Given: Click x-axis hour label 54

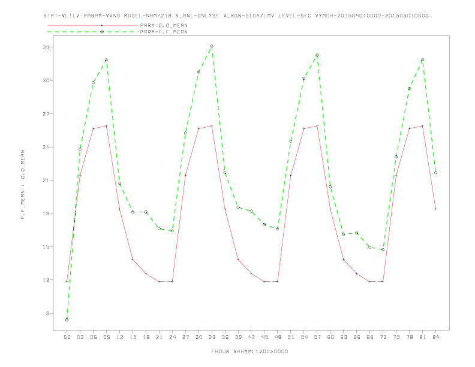Looking at the screenshot, I should point(304,337).
